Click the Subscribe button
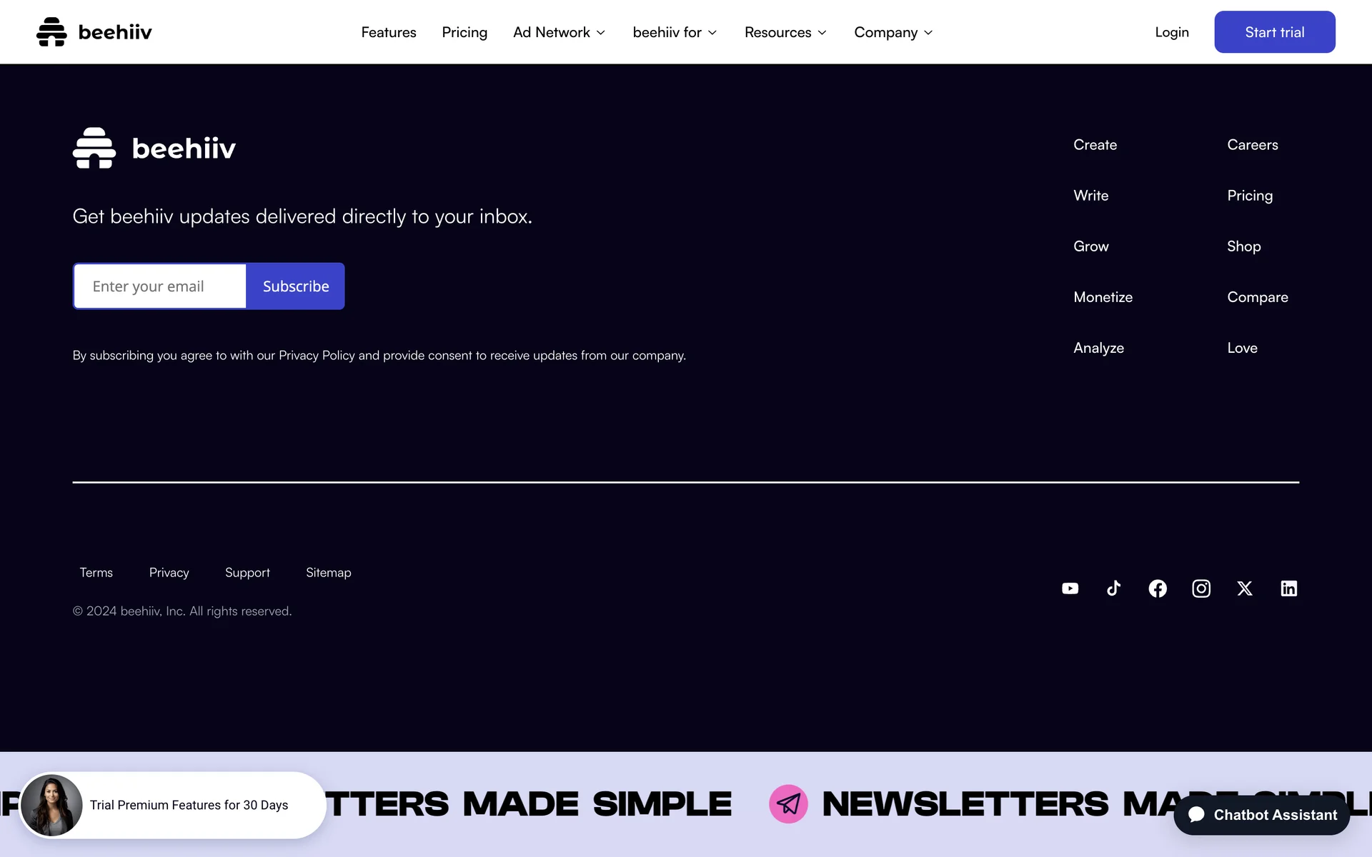1372x857 pixels. point(296,286)
